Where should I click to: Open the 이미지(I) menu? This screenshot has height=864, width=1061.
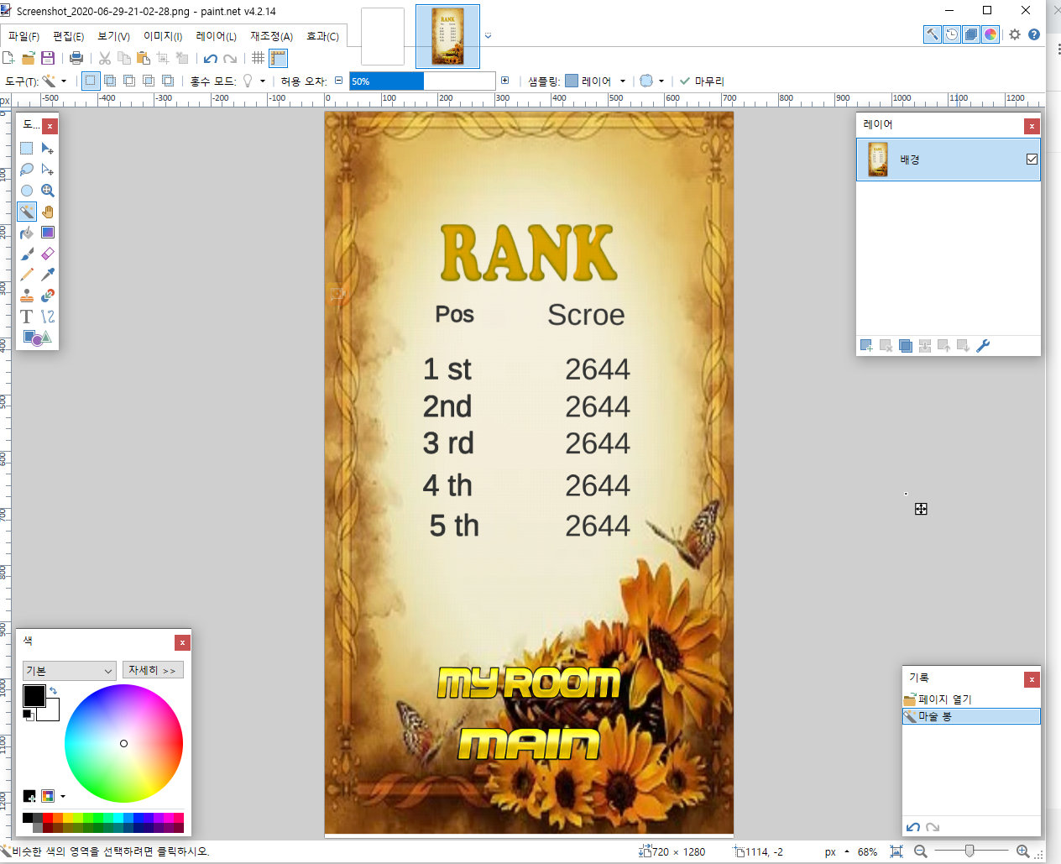[163, 36]
